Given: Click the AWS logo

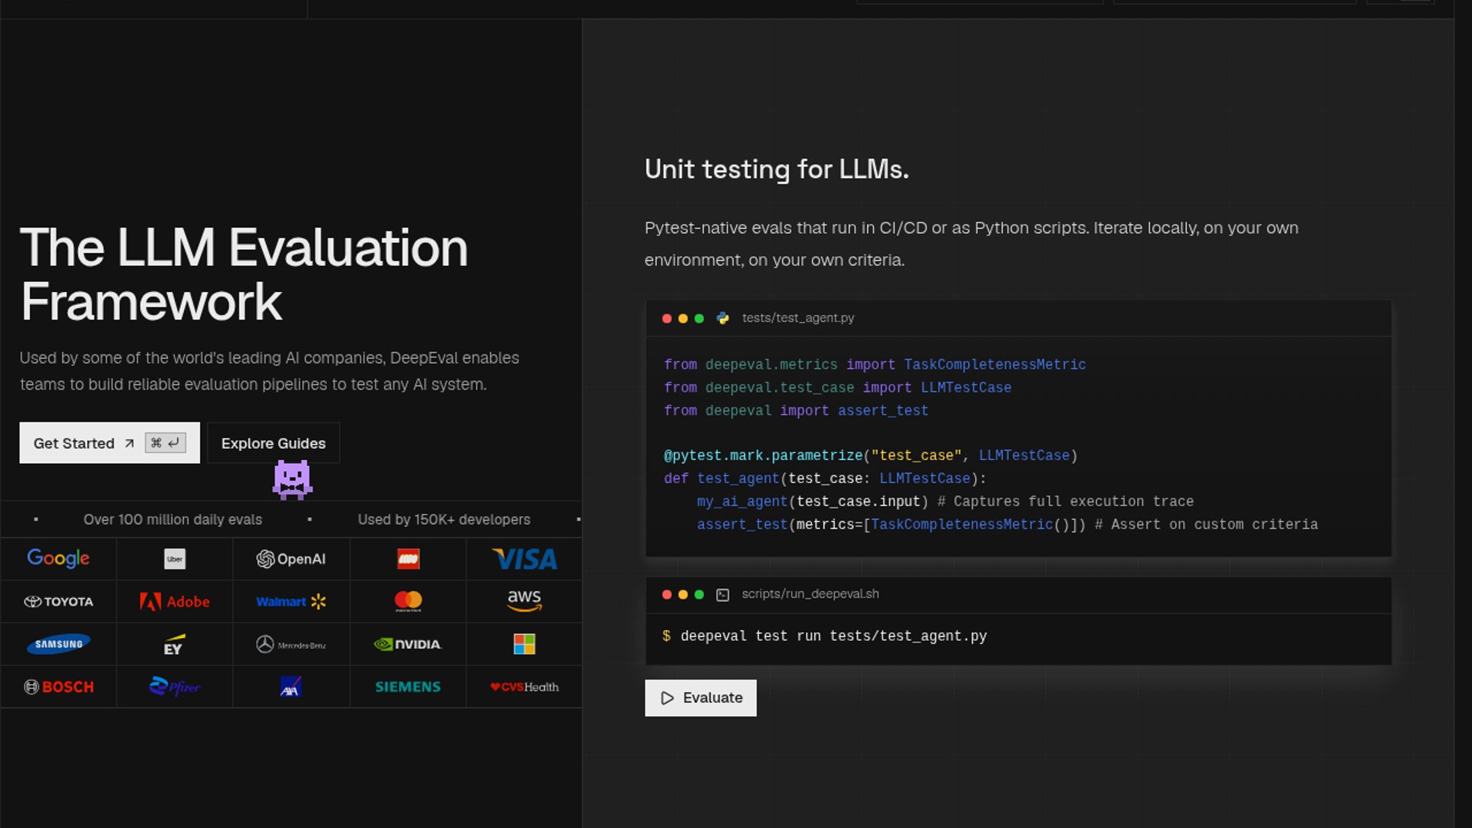Looking at the screenshot, I should (x=524, y=601).
